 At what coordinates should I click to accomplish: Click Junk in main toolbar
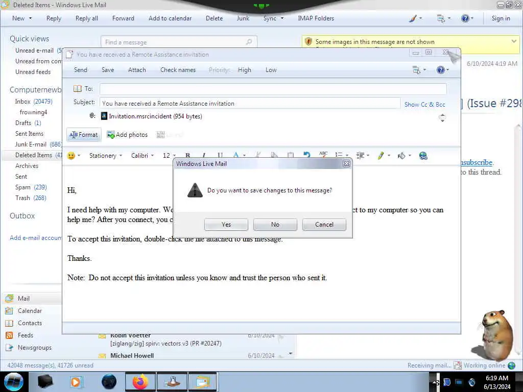tap(243, 18)
